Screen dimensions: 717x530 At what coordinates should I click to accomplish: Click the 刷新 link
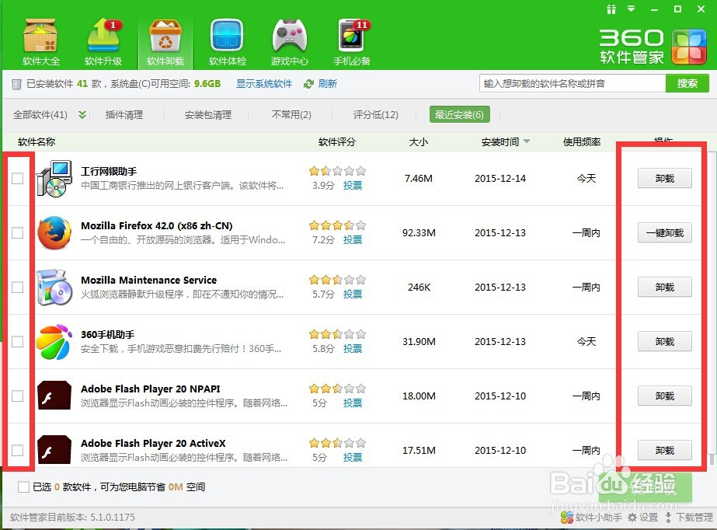pyautogui.click(x=328, y=84)
